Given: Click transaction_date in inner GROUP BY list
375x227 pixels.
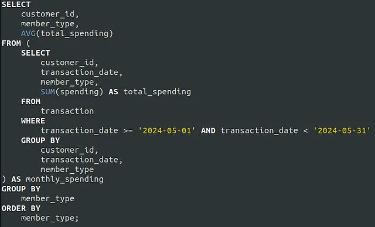Looking at the screenshot, I should click(81, 160).
